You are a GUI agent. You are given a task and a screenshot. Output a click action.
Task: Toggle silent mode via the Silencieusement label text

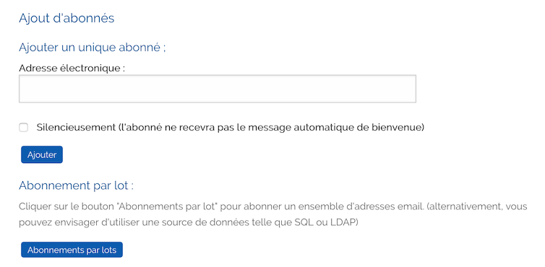(74, 128)
